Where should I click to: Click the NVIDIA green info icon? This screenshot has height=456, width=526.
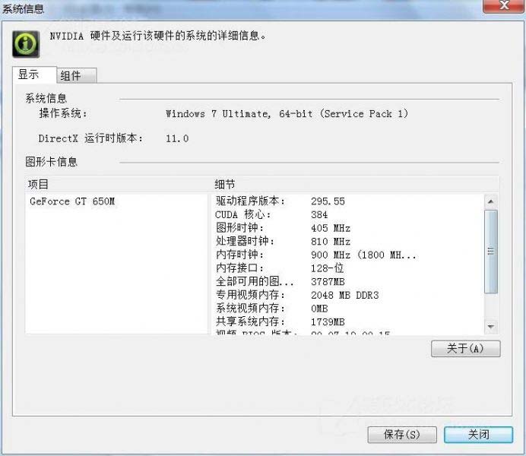pos(27,43)
